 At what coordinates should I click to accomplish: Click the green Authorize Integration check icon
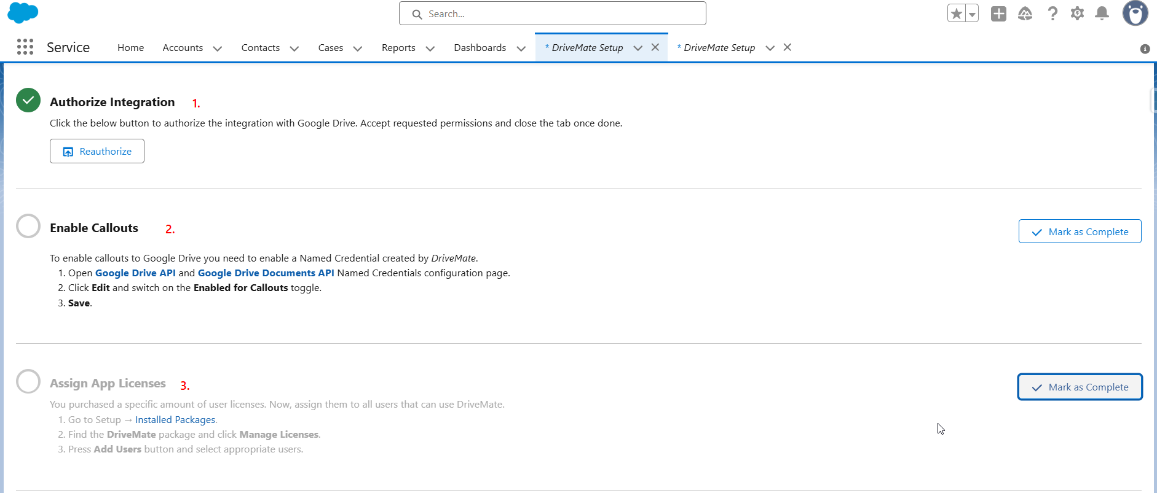pos(28,100)
